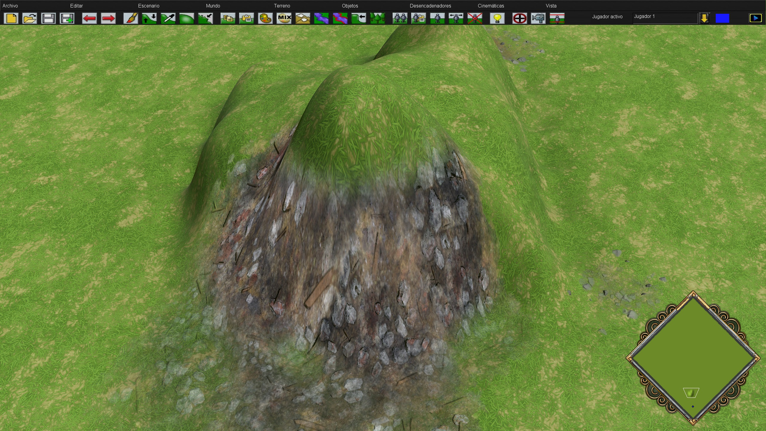Toggle the red crosshair target icon
The image size is (766, 431).
coord(519,18)
